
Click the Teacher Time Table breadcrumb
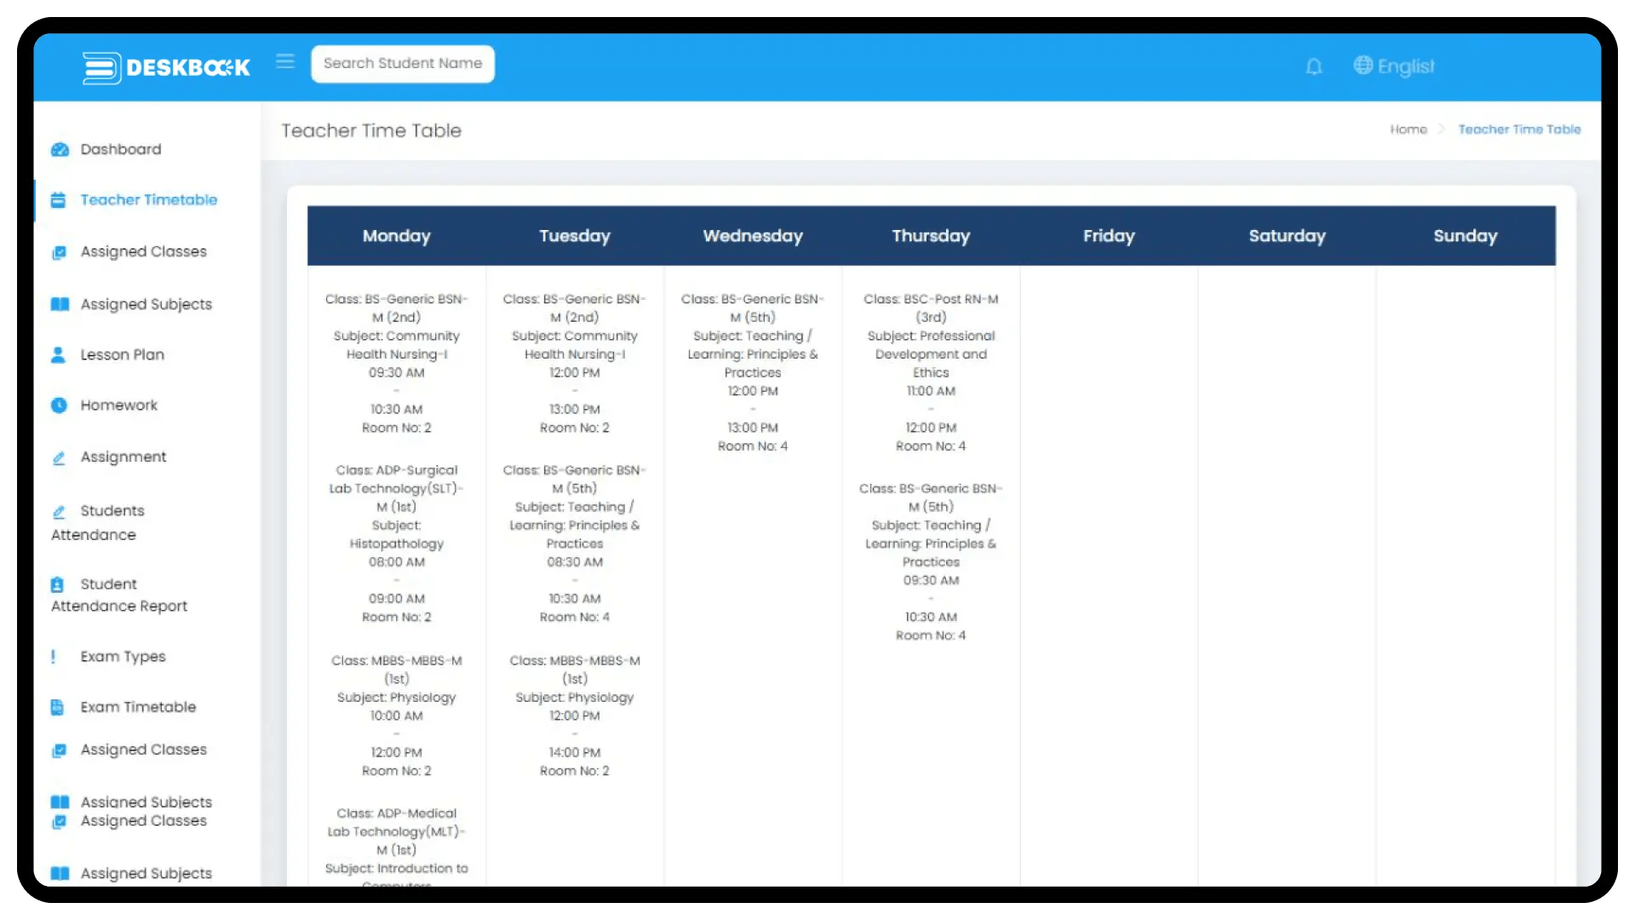tap(1519, 129)
